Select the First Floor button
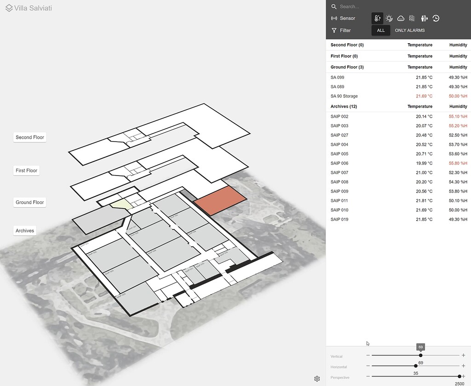 pos(26,170)
